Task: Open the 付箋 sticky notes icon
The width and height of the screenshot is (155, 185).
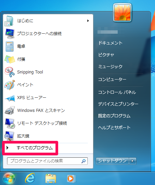Action: 10,59
